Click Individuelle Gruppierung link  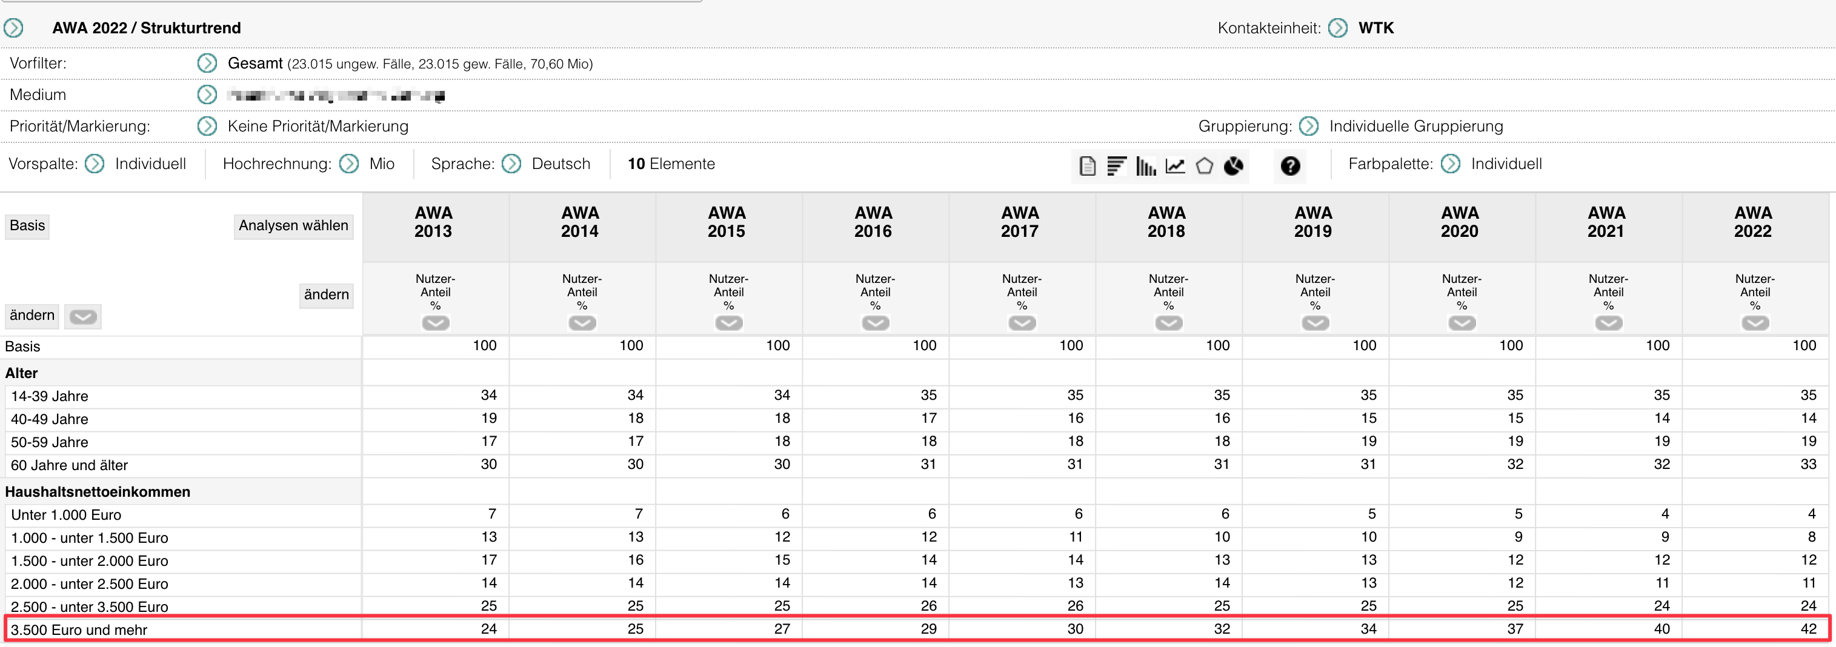tap(1416, 126)
